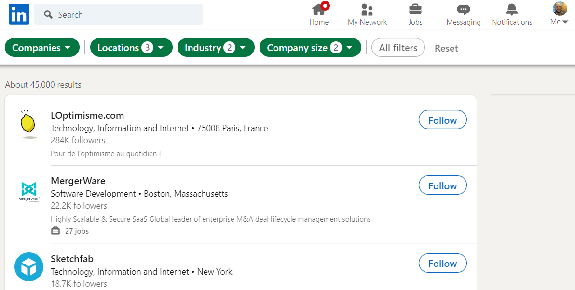Expand the Company size filter
Viewport: 575px width, 290px height.
coord(310,48)
